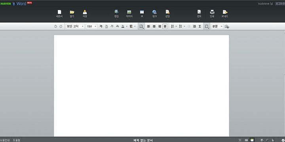Screen dimensions: 285x142
Task: Open the 사용안내 usage guide link
Action: coord(5,140)
